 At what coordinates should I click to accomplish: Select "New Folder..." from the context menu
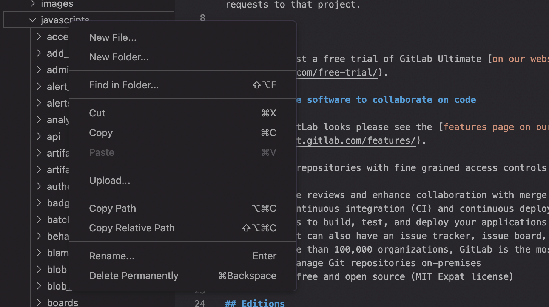(119, 57)
